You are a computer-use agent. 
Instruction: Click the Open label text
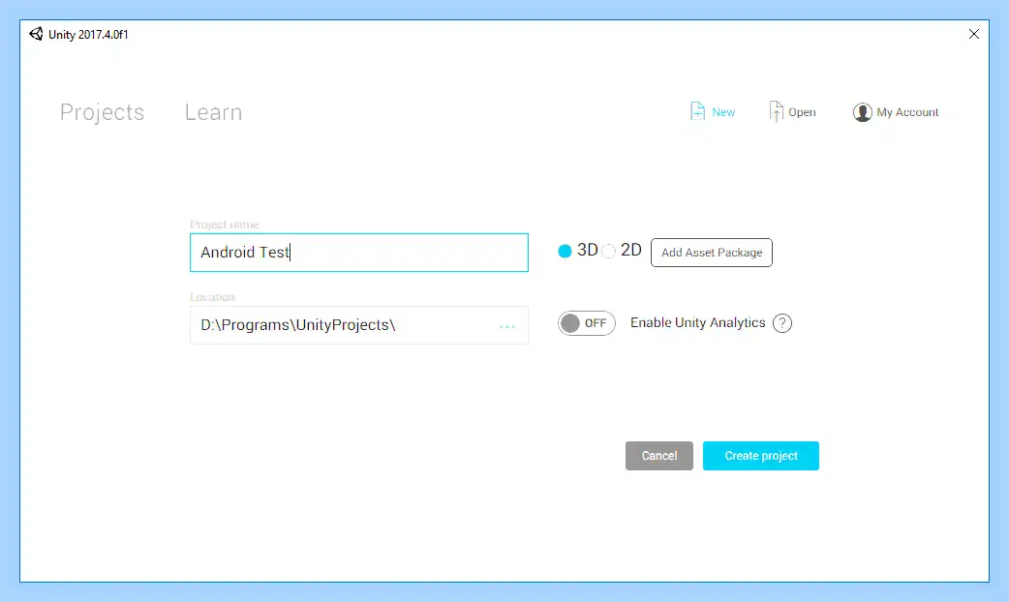(x=802, y=112)
